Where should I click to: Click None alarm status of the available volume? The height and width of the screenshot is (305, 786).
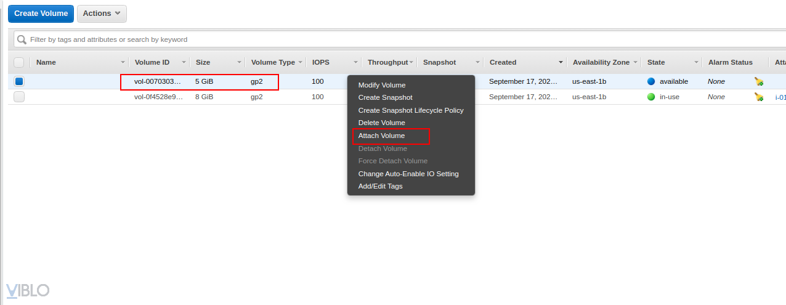(716, 81)
